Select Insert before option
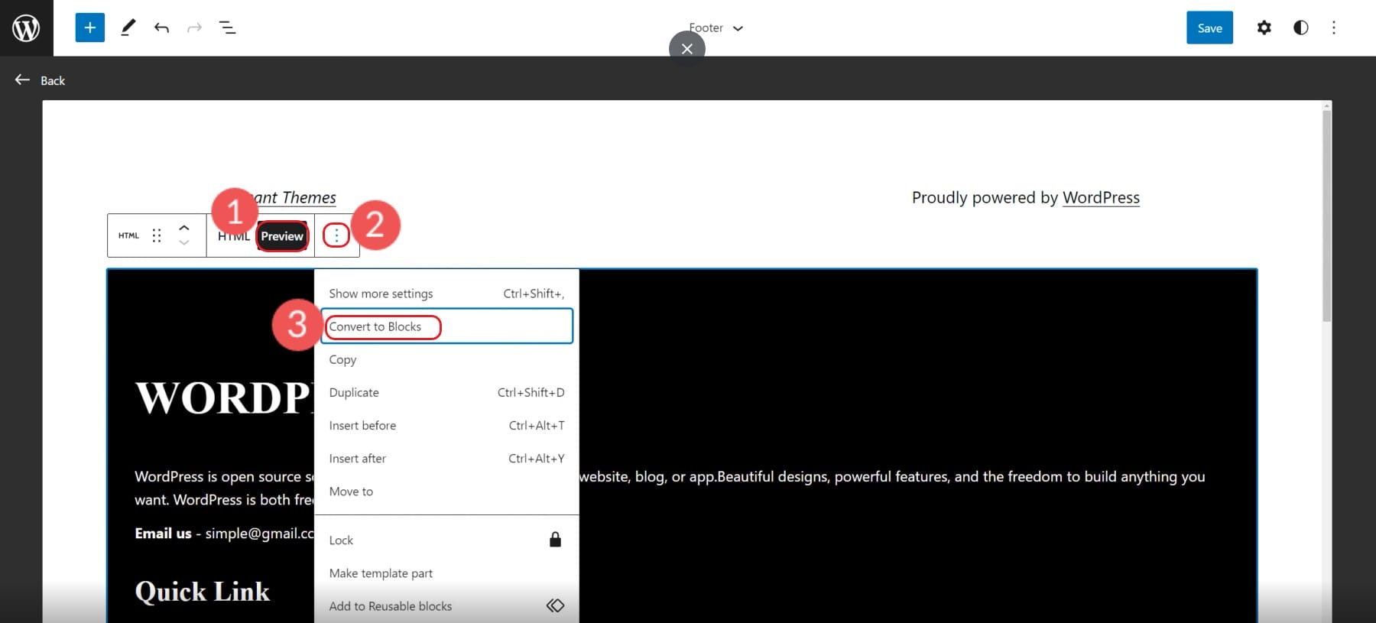This screenshot has height=623, width=1376. click(x=446, y=425)
